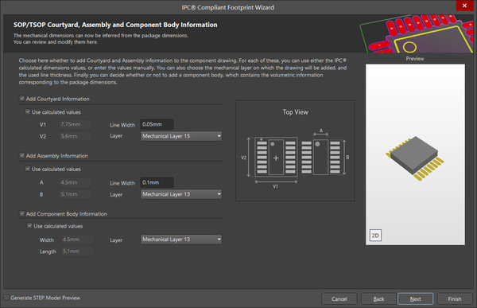The height and width of the screenshot is (308, 477).
Task: Toggle the 2D preview mode button
Action: (x=375, y=236)
